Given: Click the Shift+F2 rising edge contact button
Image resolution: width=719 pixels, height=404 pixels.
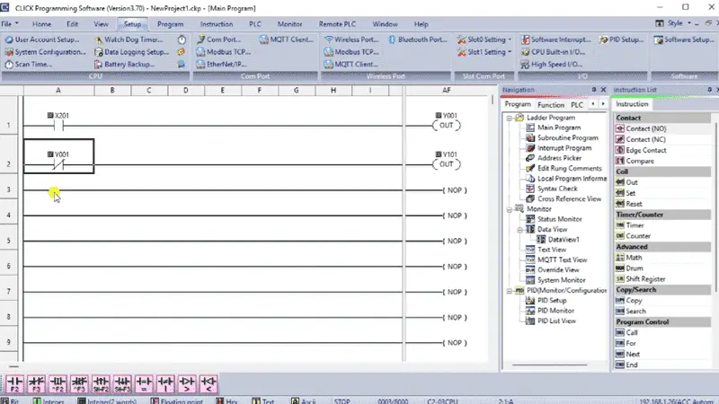Looking at the screenshot, I should click(x=101, y=384).
